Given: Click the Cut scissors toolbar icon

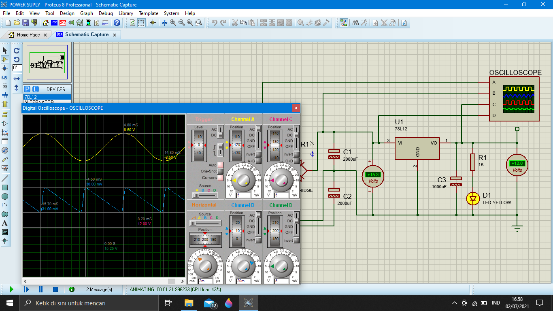Looking at the screenshot, I should (x=234, y=23).
